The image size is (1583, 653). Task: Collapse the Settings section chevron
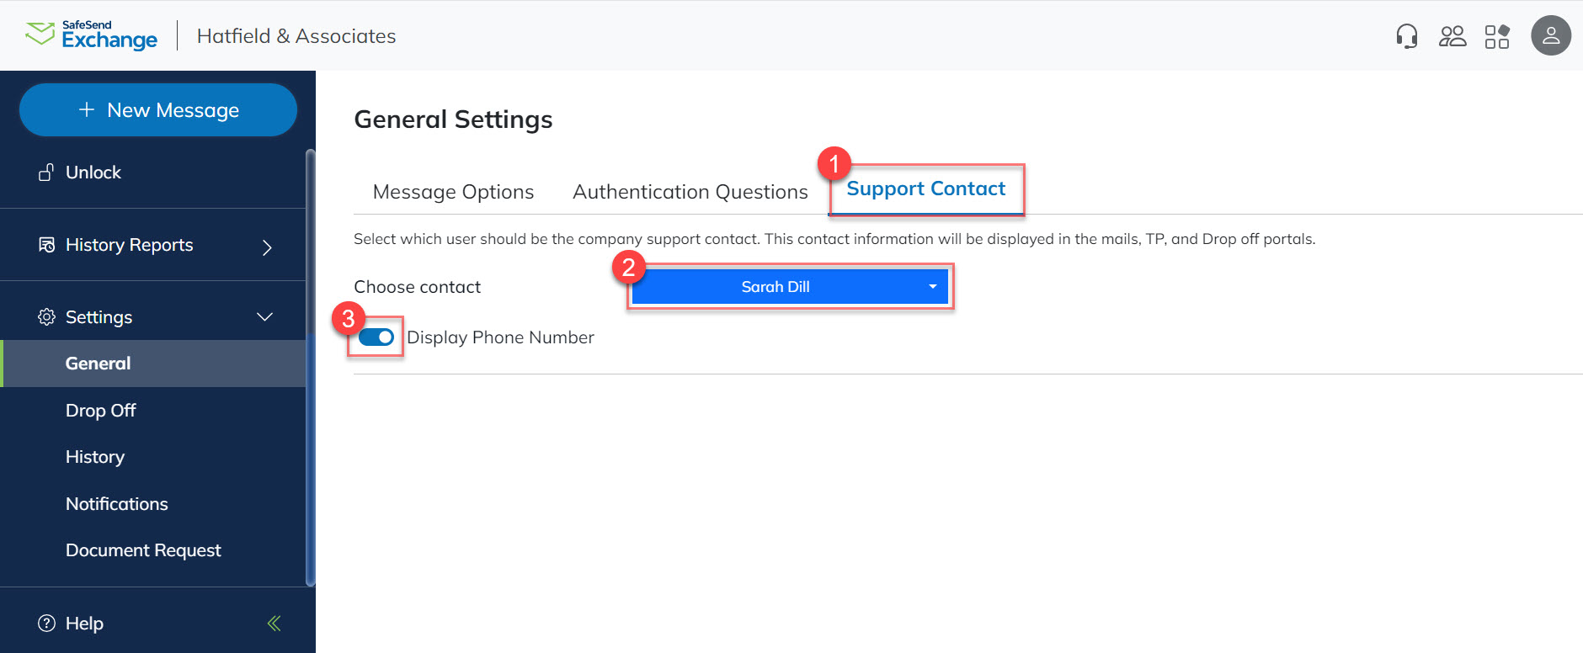coord(265,317)
